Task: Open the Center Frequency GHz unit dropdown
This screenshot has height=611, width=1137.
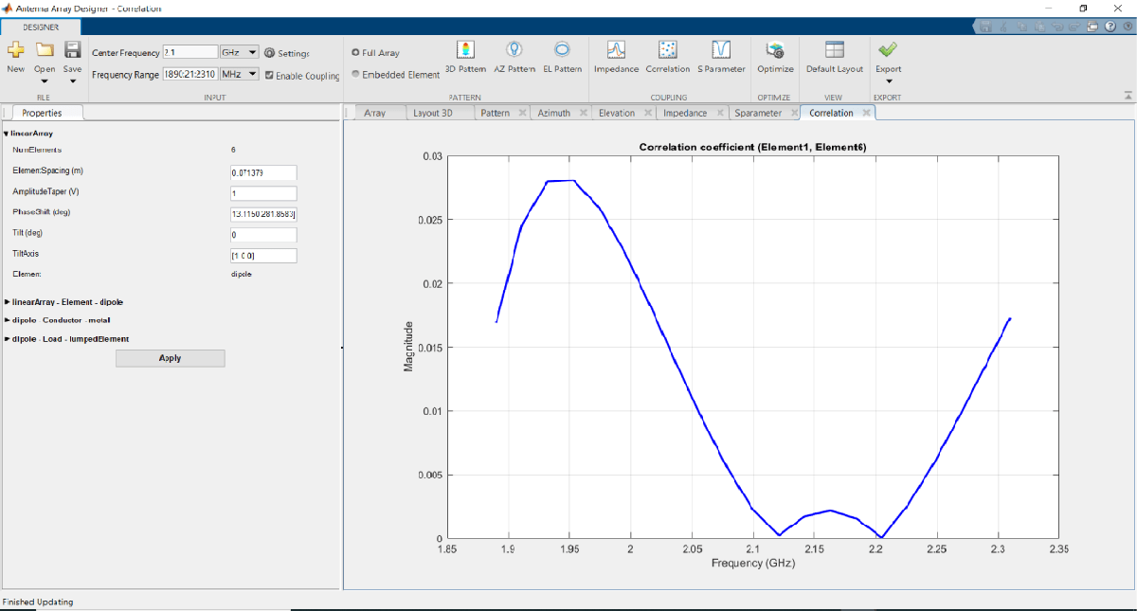Action: [x=239, y=53]
